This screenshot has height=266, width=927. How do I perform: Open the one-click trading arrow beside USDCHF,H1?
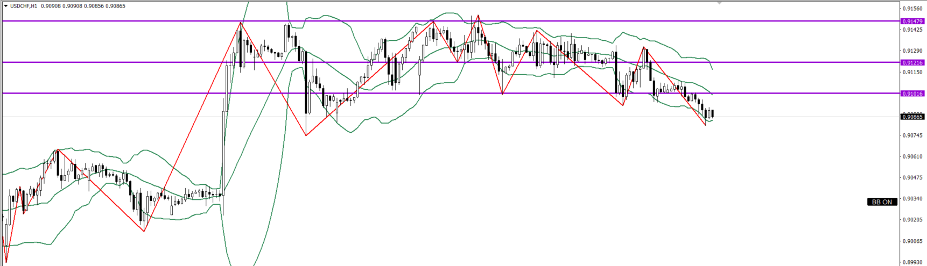(5, 6)
